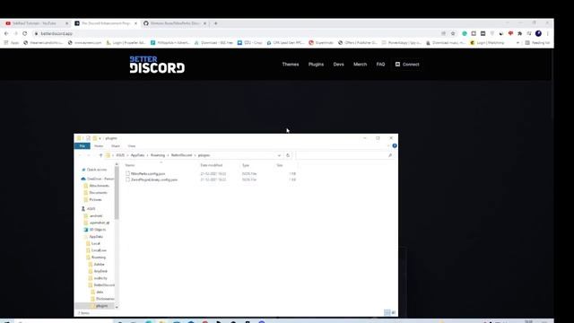Select the AppData folder in tree
The height and width of the screenshot is (323, 574).
pos(96,237)
